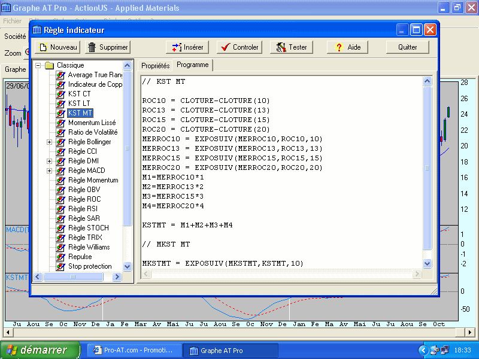Click the Tester button
The height and width of the screenshot is (359, 479).
coord(292,47)
